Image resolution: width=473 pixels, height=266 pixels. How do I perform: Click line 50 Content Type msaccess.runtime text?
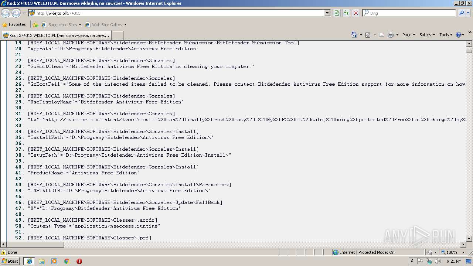[94, 226]
